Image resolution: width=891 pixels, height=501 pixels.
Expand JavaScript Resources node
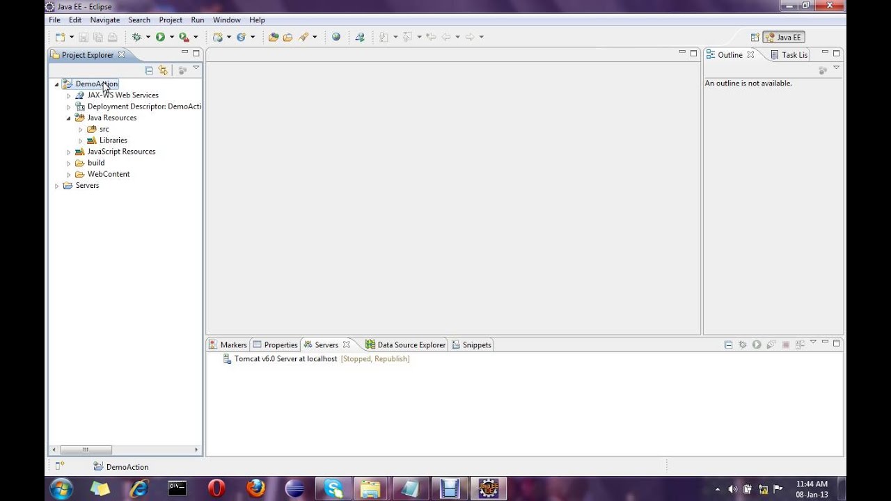click(69, 152)
